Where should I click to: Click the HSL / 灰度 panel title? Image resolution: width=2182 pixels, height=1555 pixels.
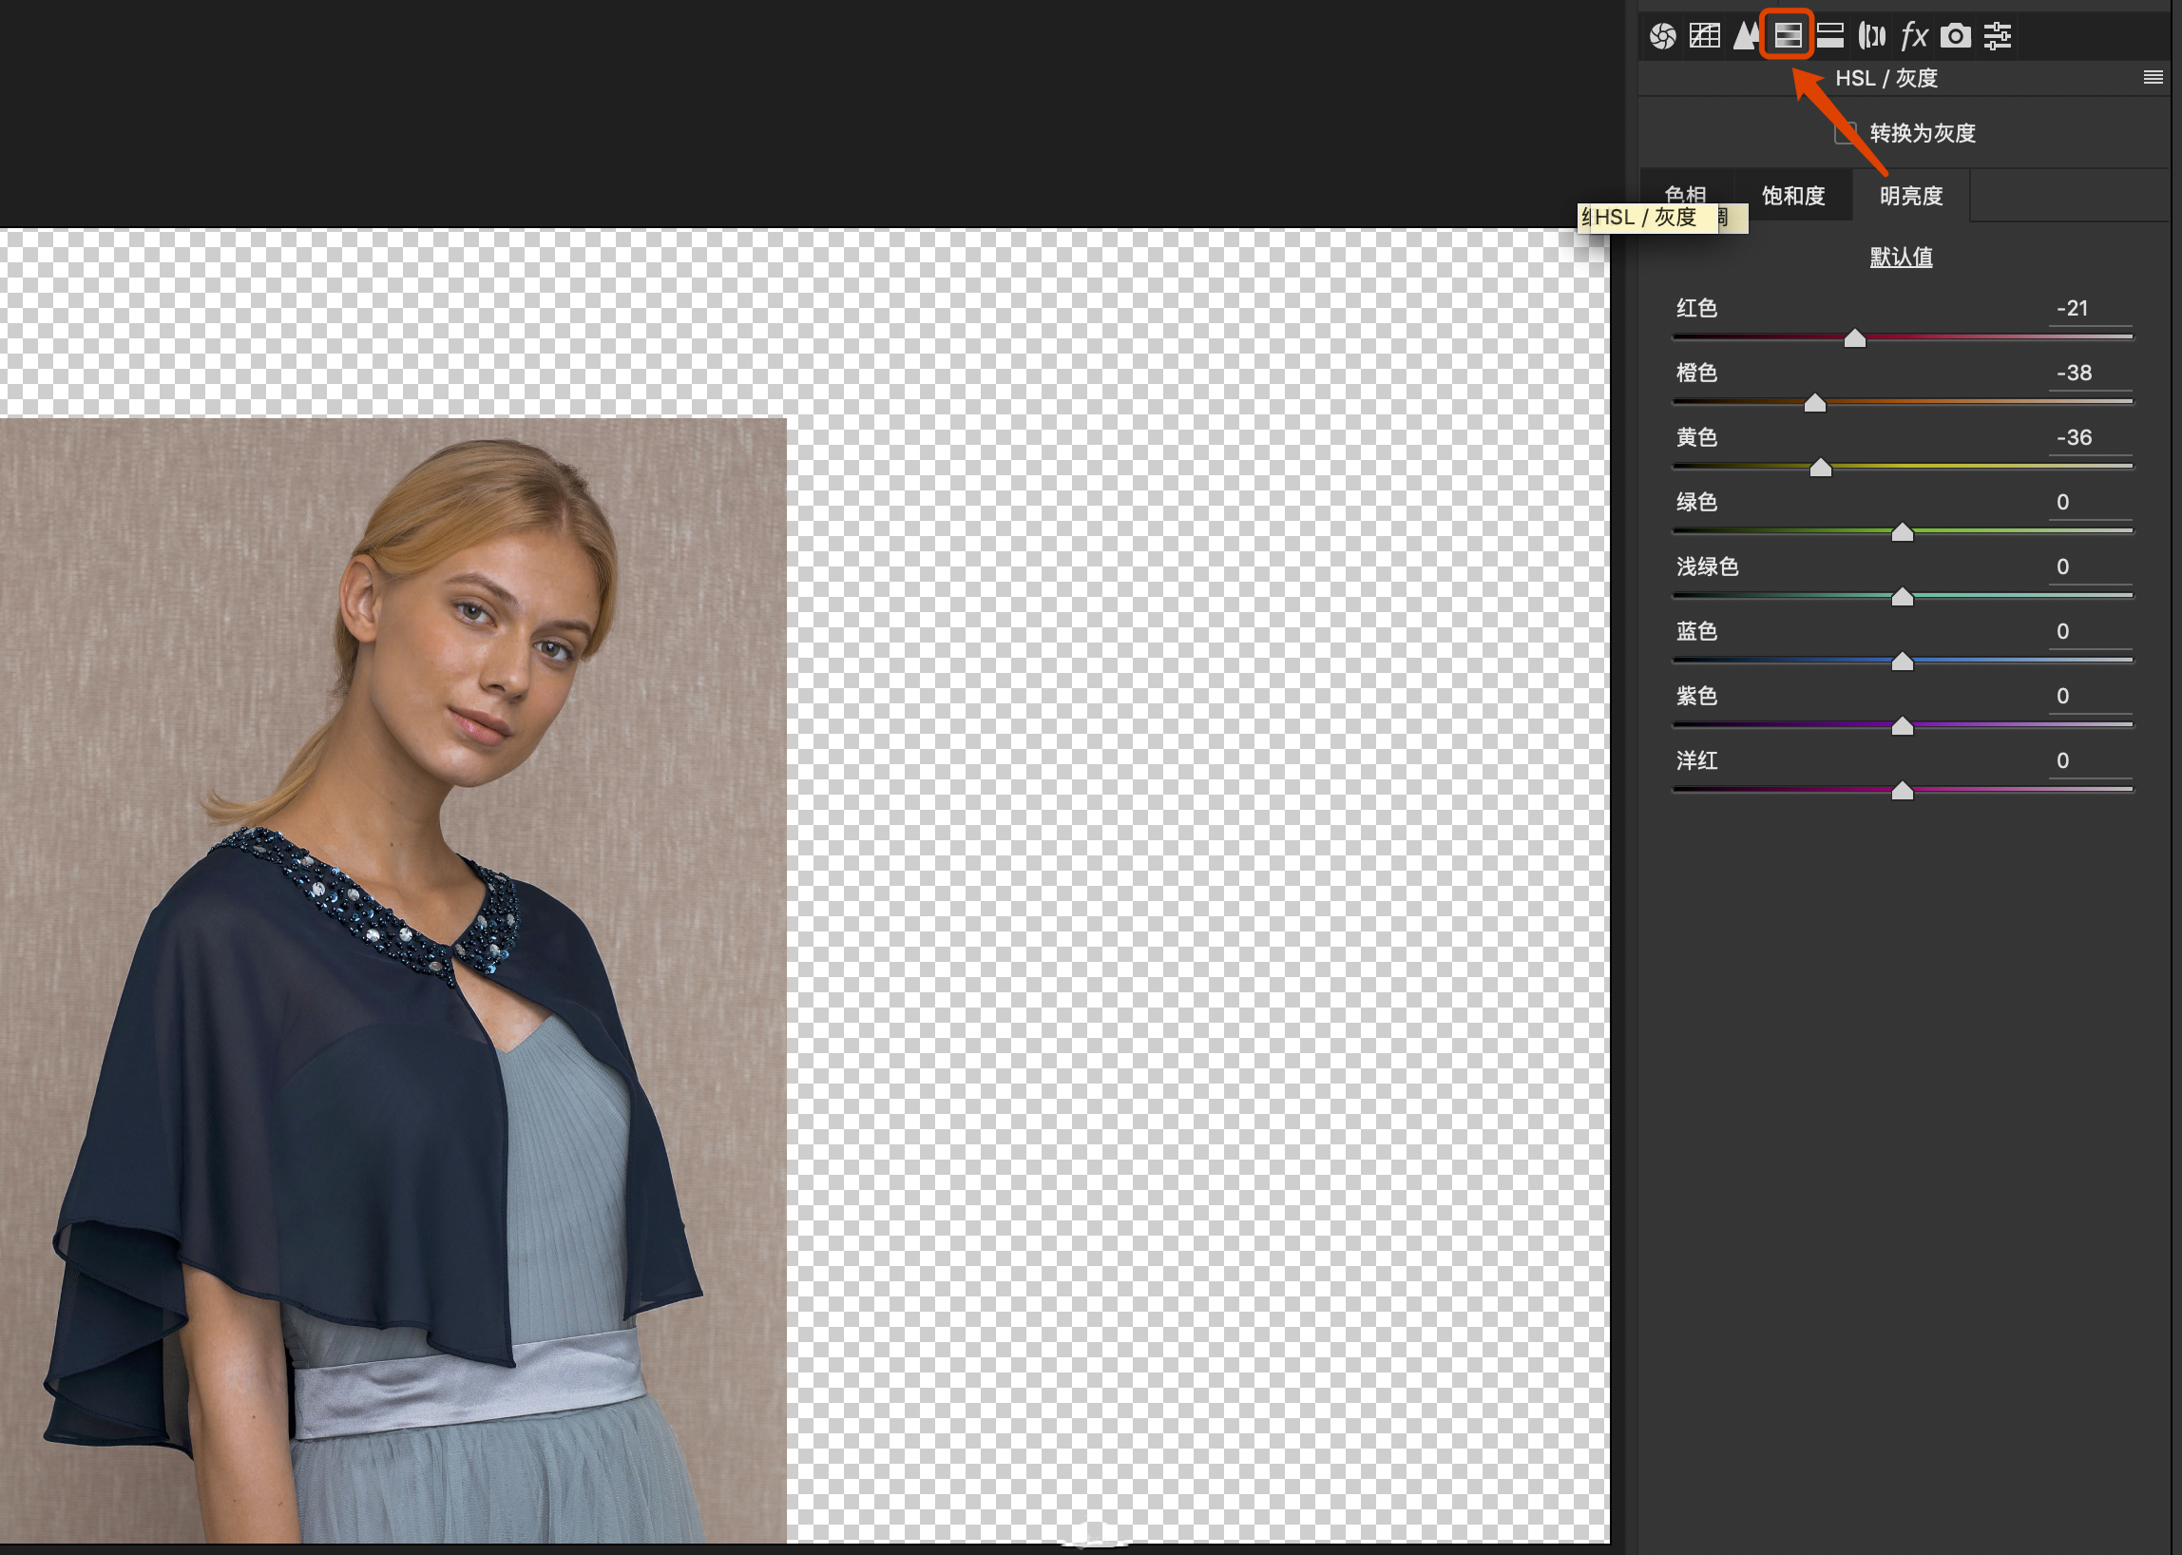(x=1886, y=79)
